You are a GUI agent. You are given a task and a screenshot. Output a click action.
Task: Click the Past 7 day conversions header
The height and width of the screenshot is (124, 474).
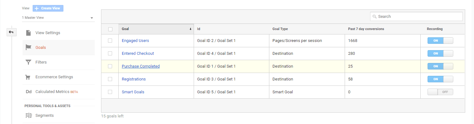tap(382, 29)
